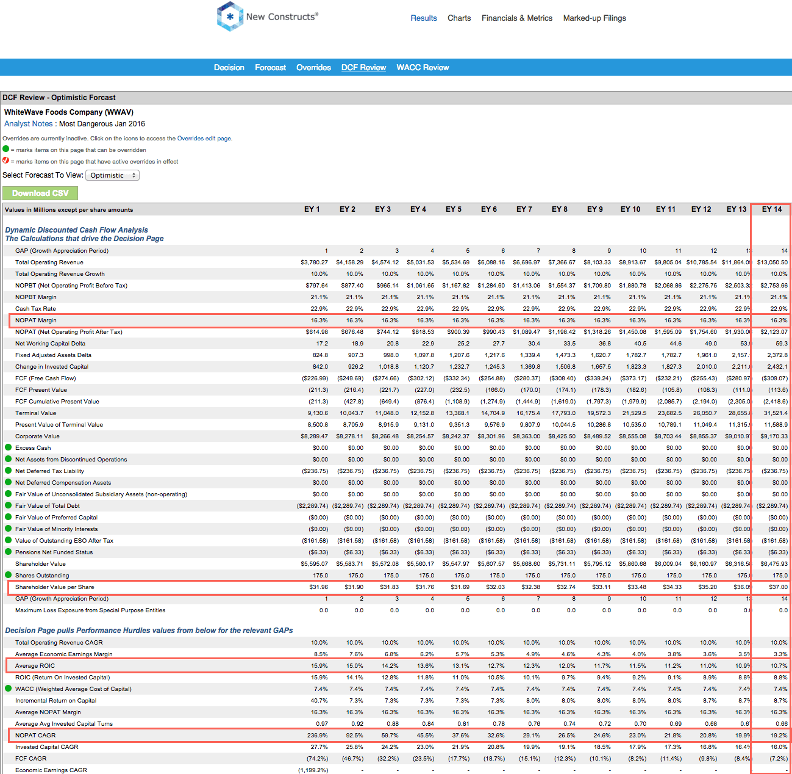The image size is (792, 774).
Task: Click the green legend dot for overridable items
Action: click(x=6, y=149)
